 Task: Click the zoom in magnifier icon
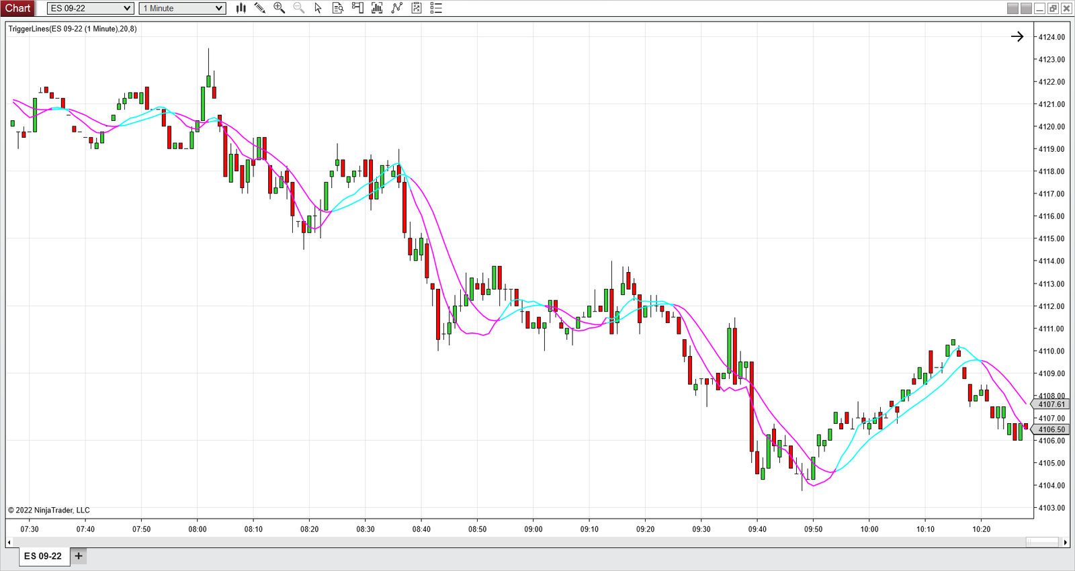tap(279, 8)
